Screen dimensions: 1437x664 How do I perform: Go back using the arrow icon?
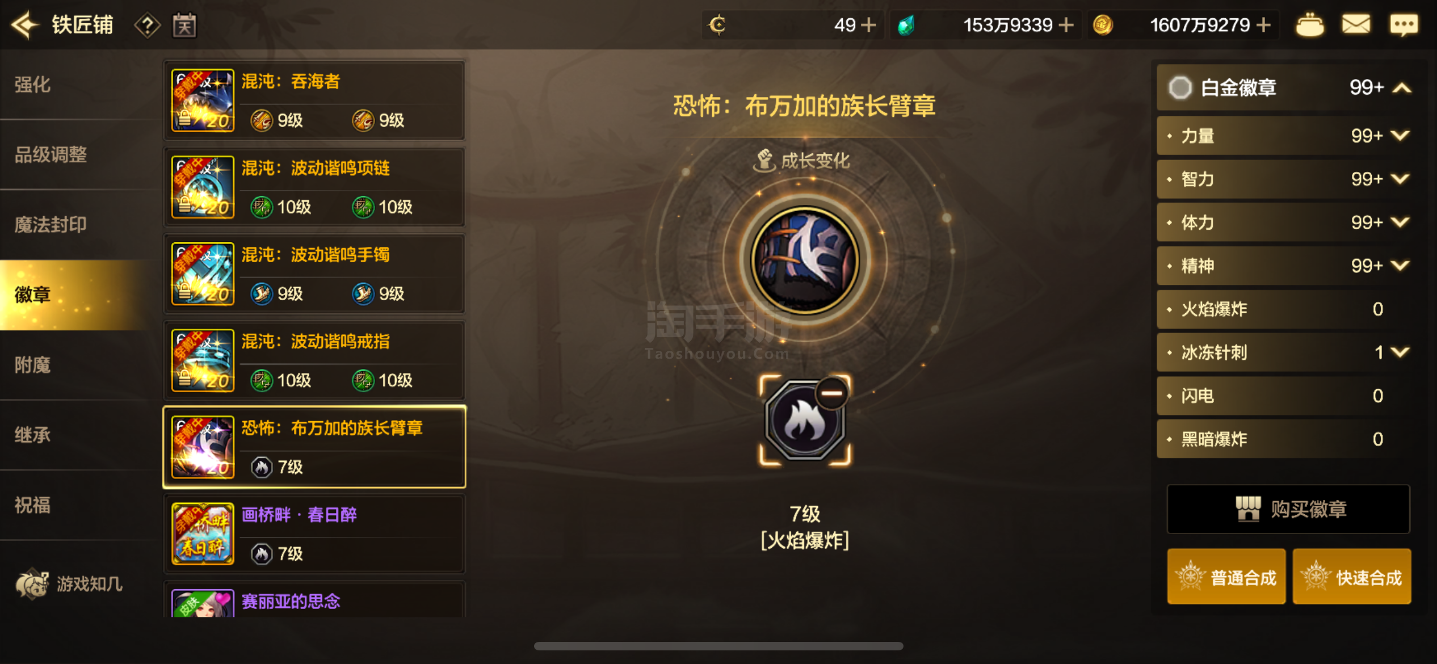(25, 25)
